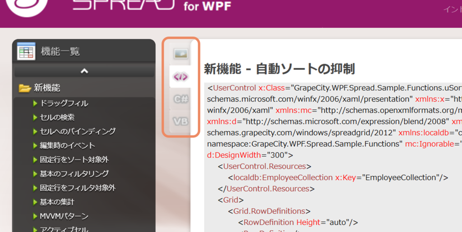Switch to the XAML code tab

click(180, 76)
